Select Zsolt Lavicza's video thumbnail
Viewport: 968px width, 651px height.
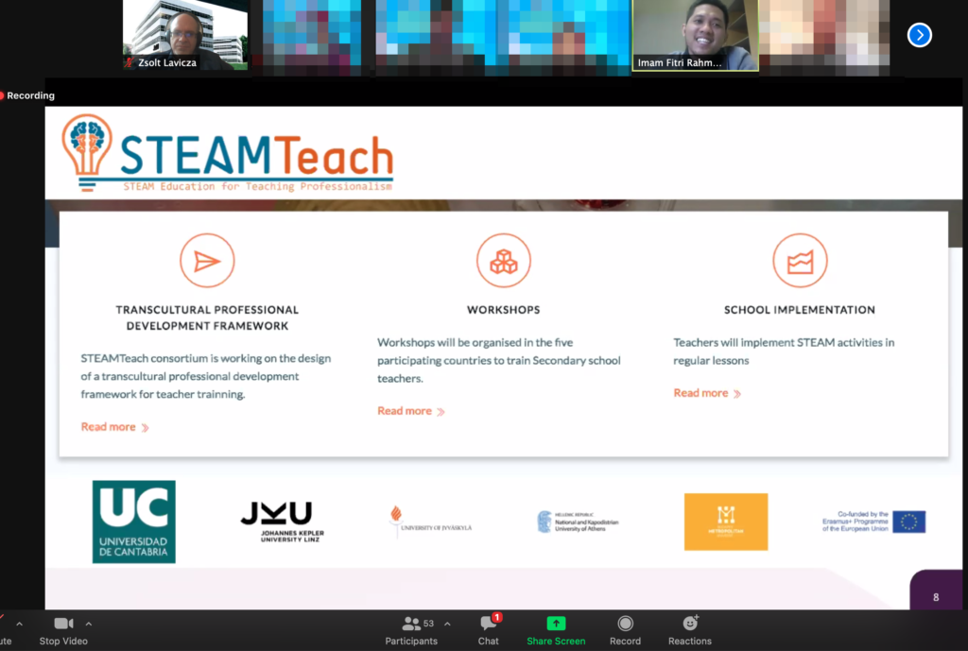coord(185,35)
